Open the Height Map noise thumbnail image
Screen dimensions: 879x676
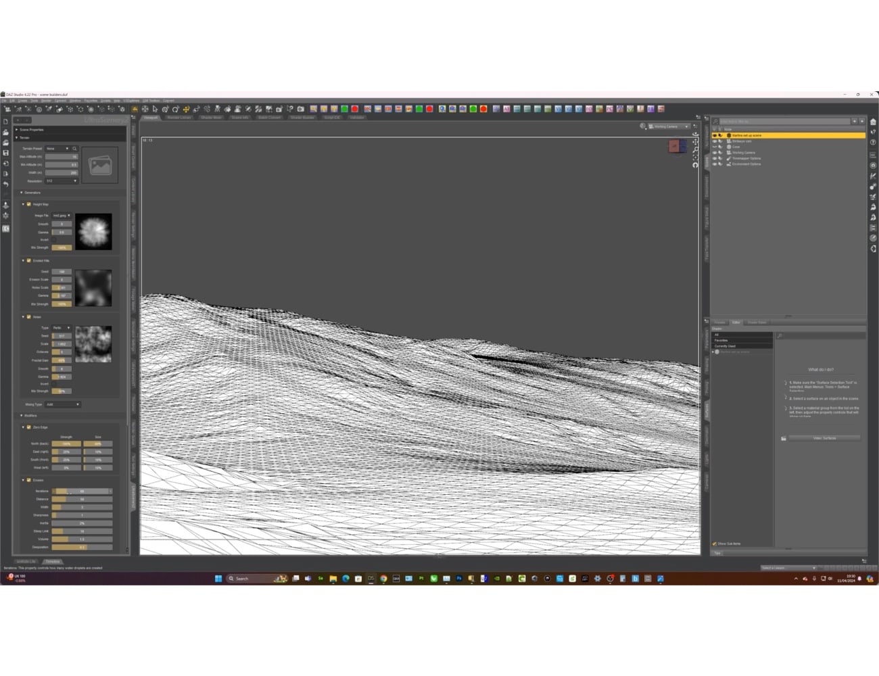(x=93, y=231)
